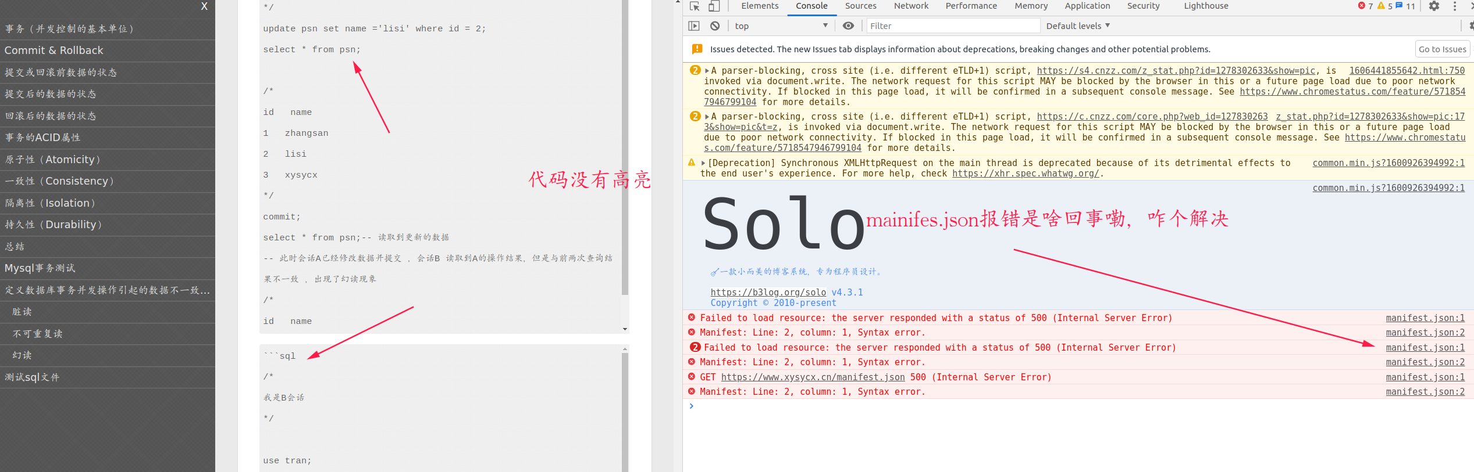Open the Lighthouse tab
Viewport: 1474px width, 472px height.
point(1206,6)
